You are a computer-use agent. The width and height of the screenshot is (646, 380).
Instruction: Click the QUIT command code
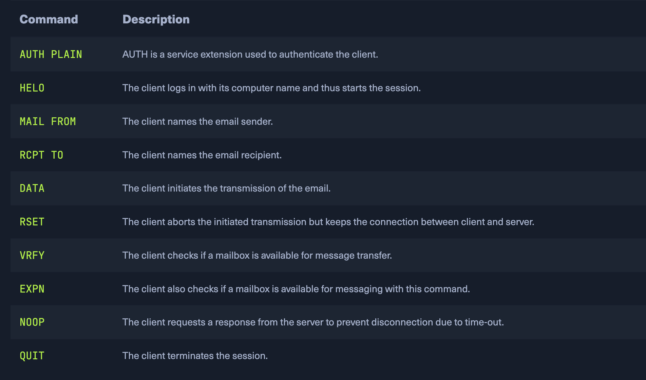click(32, 356)
